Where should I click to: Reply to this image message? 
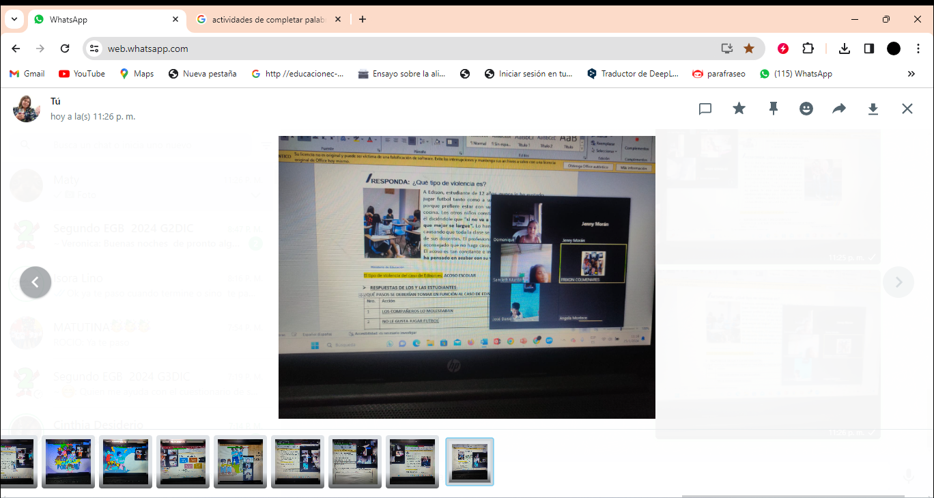(x=705, y=109)
